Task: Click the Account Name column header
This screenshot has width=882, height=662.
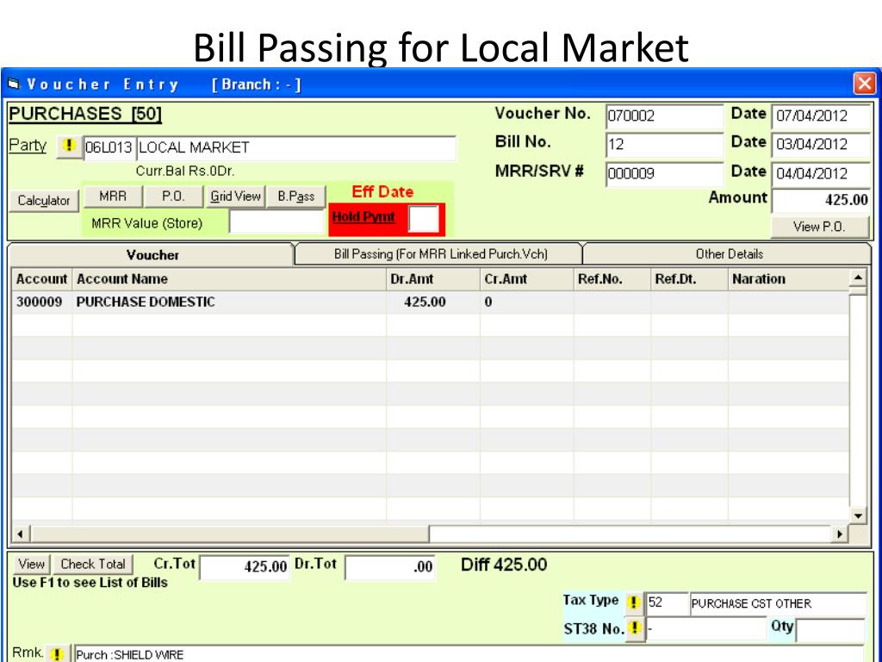Action: [229, 279]
